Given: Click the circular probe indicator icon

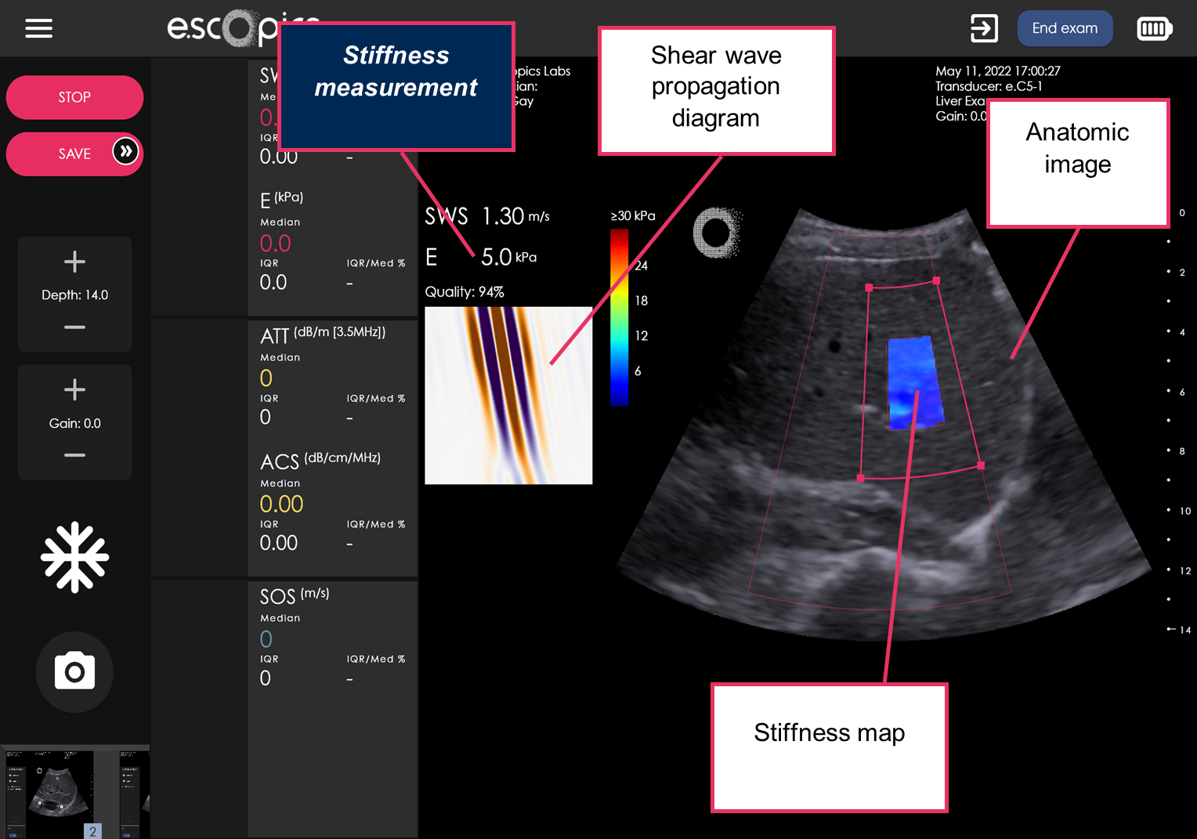Looking at the screenshot, I should point(716,233).
